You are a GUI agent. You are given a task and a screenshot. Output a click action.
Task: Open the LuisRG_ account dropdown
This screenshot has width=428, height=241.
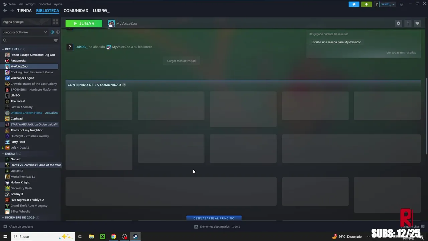388,4
